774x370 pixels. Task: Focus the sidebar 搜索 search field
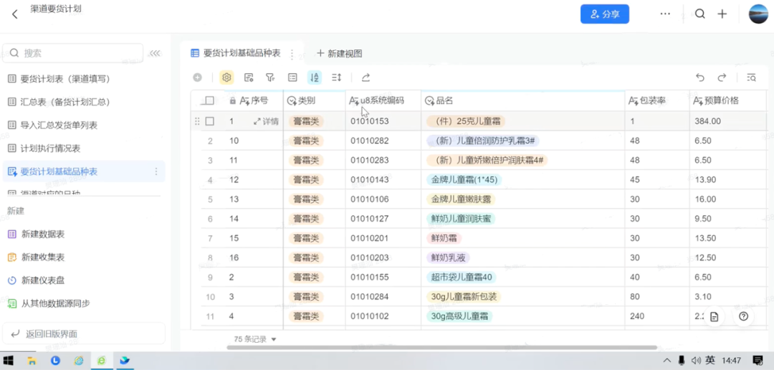click(x=73, y=53)
